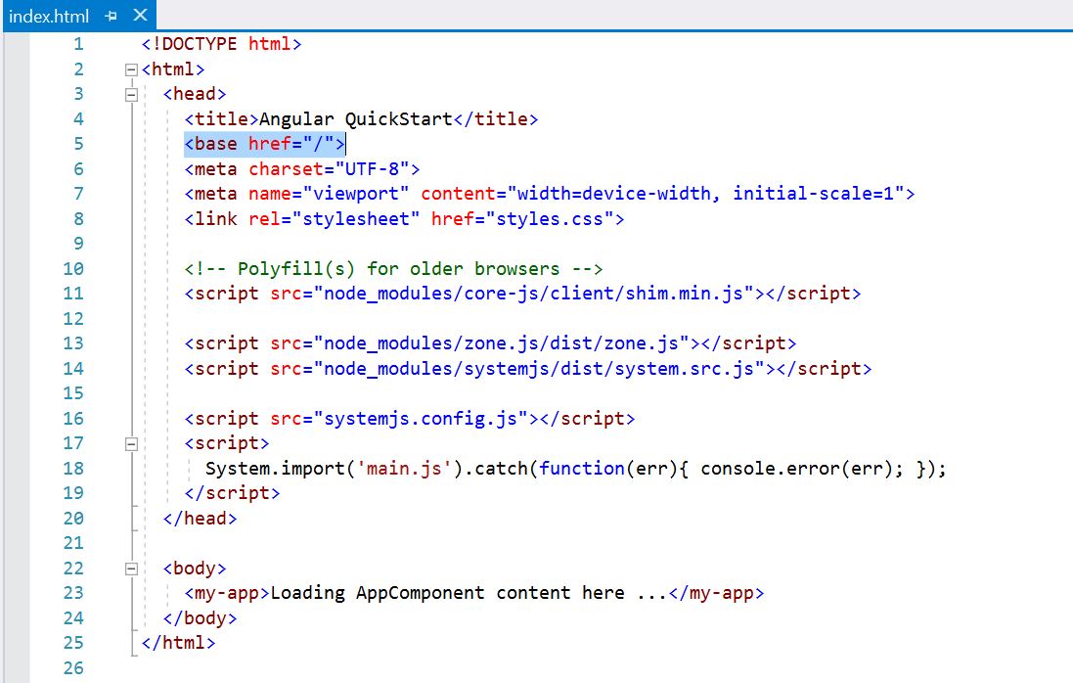Click line number 1

(x=77, y=44)
